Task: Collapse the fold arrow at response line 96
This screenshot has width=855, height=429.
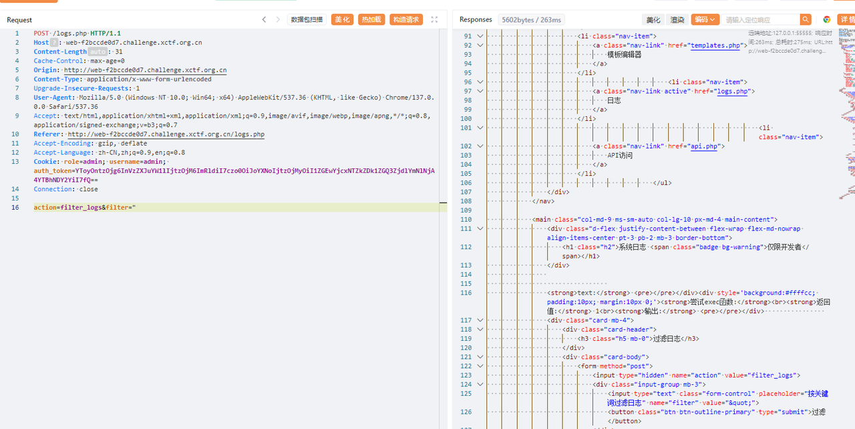Action: (x=480, y=82)
